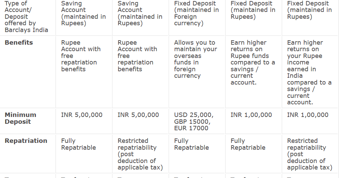Click the 'Minimum Deposit' row label
The image size is (339, 178).
coord(20,118)
